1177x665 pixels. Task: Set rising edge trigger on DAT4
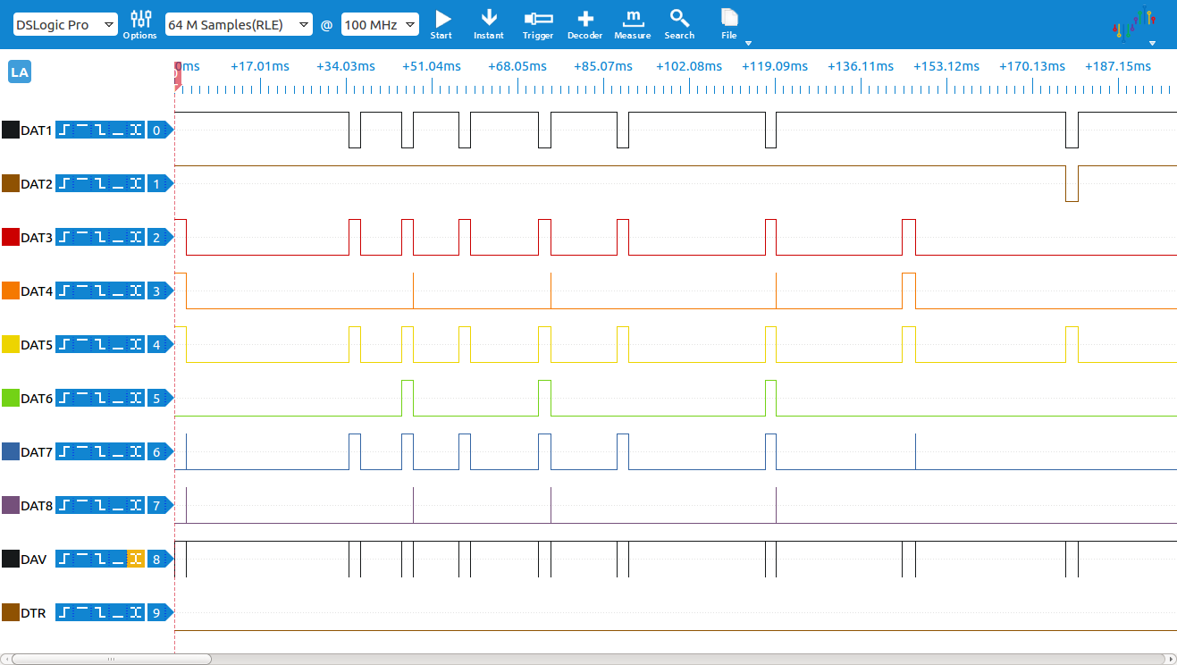pos(65,291)
